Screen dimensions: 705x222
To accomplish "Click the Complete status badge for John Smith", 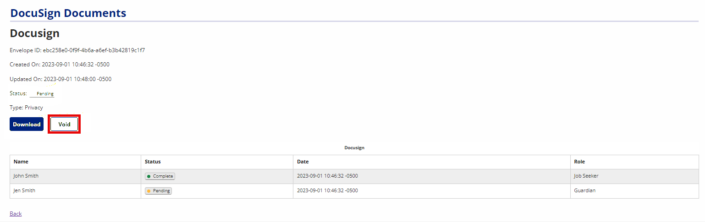I will [x=160, y=176].
